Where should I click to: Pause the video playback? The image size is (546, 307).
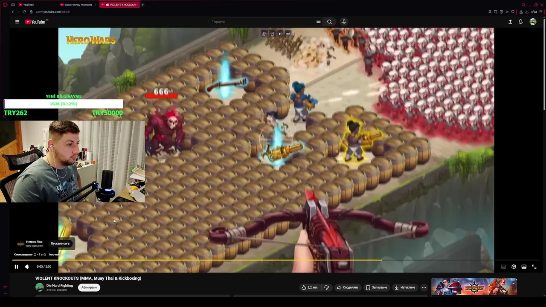pos(16,266)
